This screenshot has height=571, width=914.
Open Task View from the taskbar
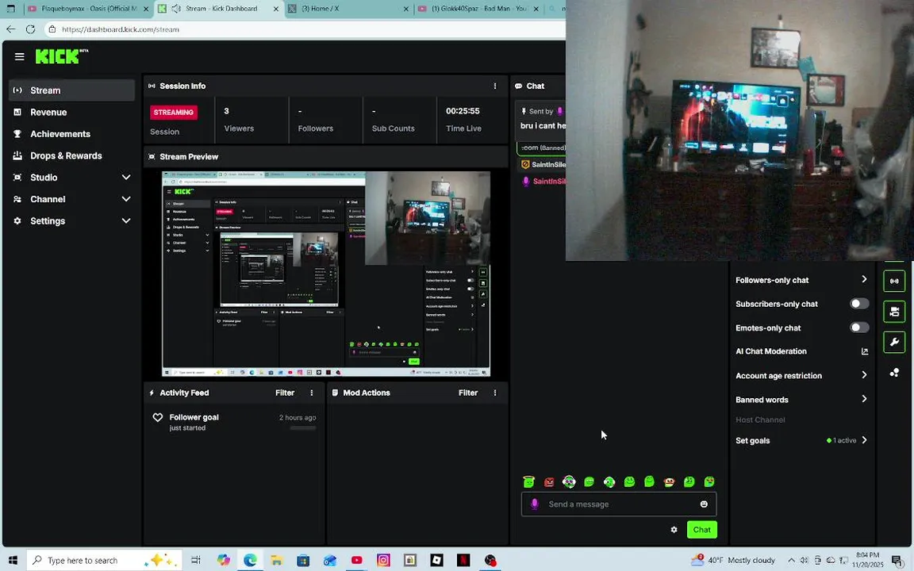point(196,560)
